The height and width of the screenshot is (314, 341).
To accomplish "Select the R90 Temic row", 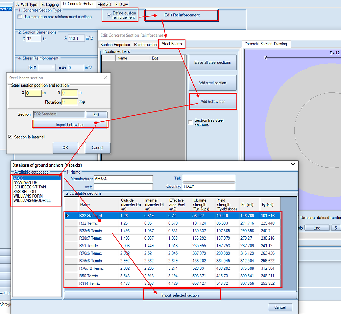I will (x=173, y=276).
